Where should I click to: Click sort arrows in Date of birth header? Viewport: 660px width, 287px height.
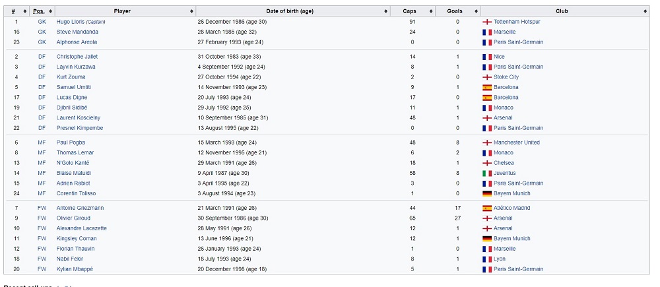pos(386,11)
